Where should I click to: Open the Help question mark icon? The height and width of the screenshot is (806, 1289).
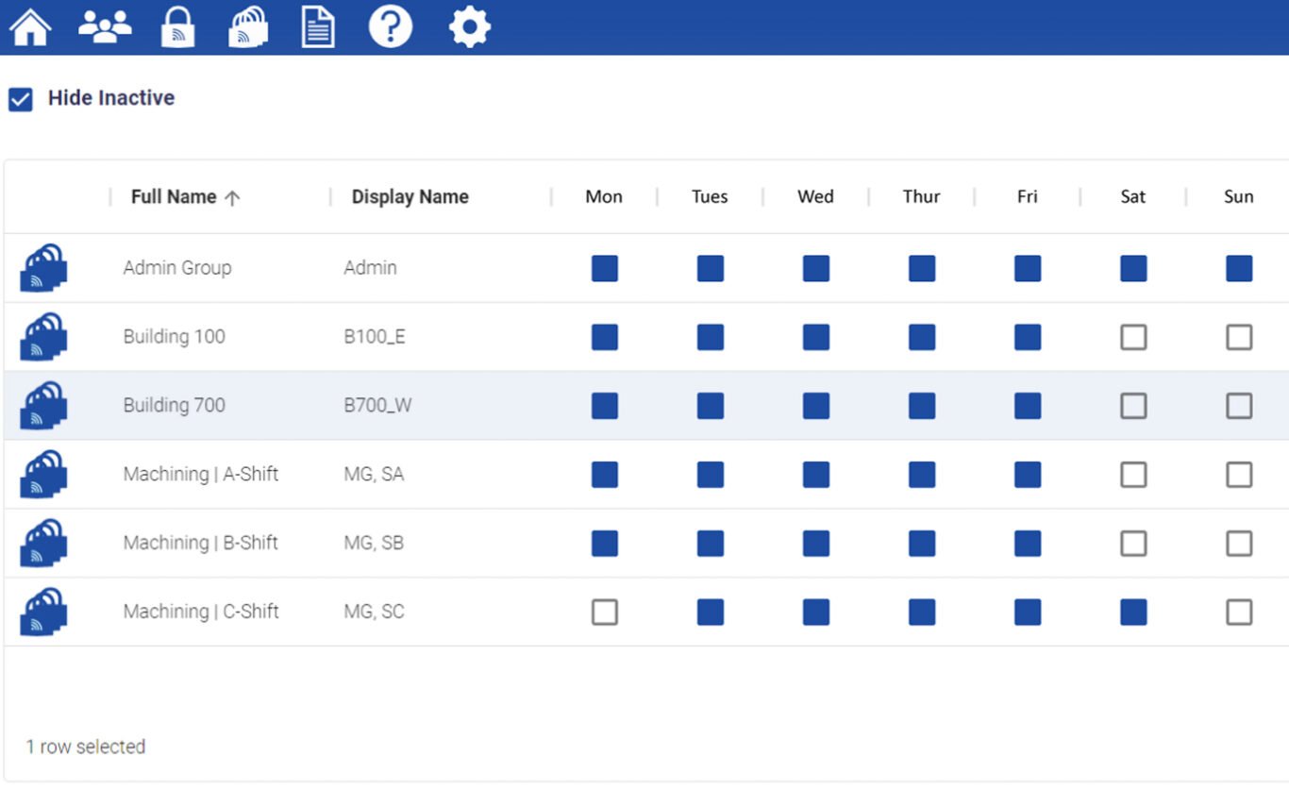coord(390,26)
